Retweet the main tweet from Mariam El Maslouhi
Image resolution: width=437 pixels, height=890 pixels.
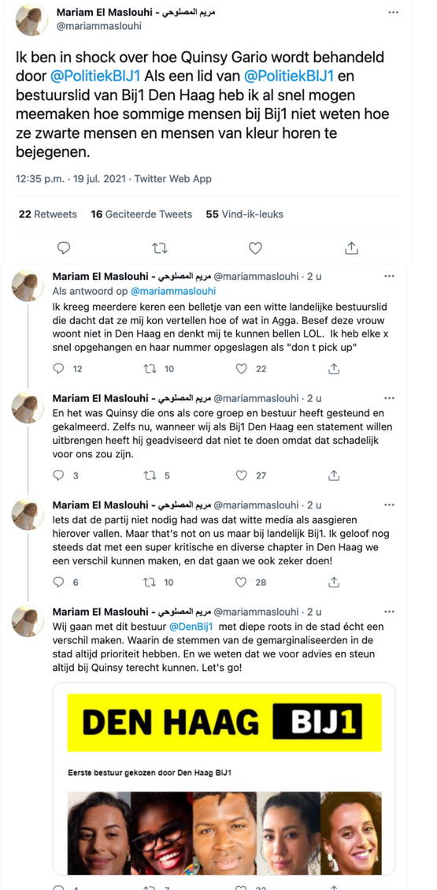coord(160,248)
